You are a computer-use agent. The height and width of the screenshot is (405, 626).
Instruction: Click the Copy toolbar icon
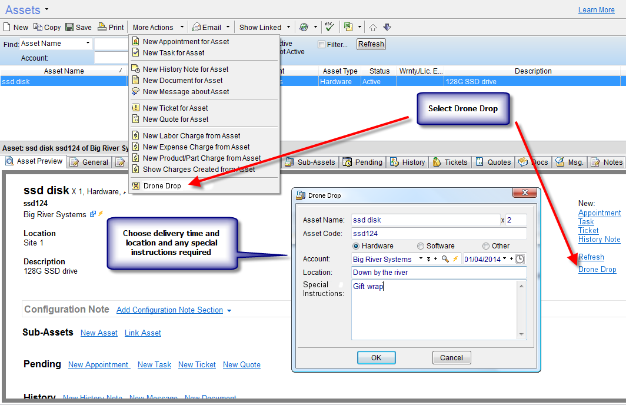click(38, 27)
